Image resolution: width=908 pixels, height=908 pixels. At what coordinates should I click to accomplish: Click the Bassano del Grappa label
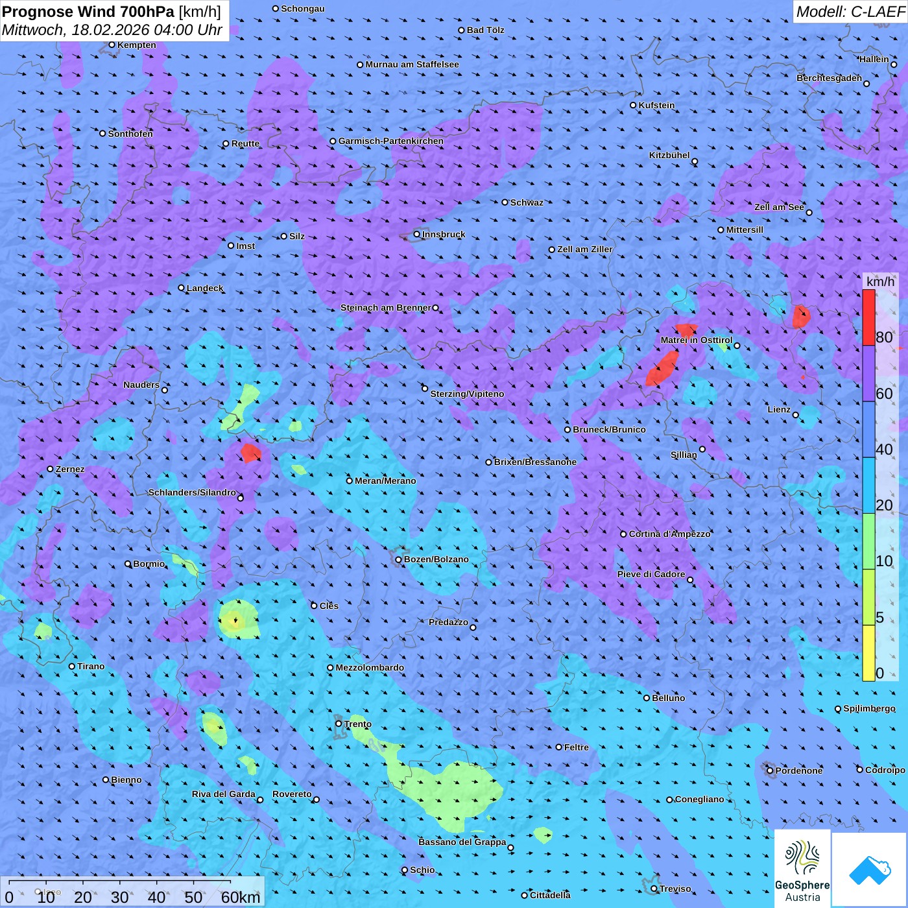(x=462, y=842)
